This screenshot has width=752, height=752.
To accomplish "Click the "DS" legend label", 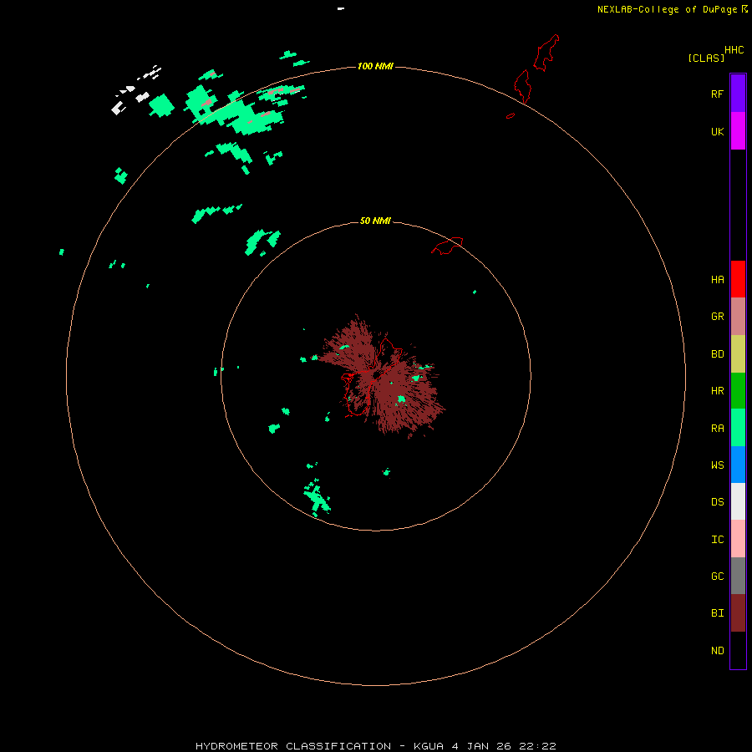I will [x=717, y=502].
